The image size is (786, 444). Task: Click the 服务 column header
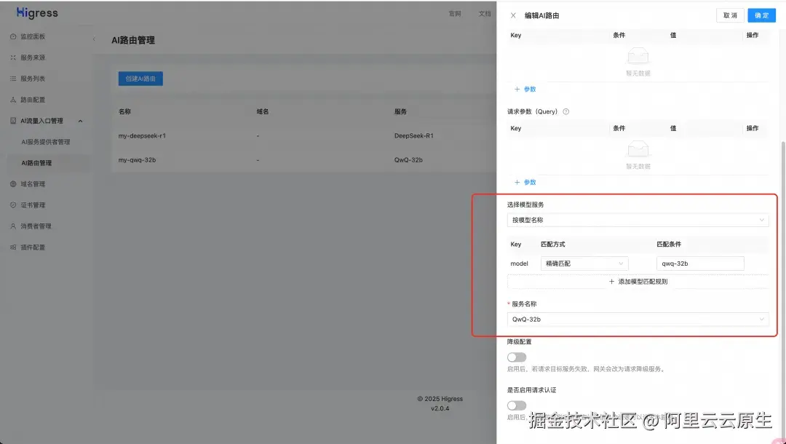pyautogui.click(x=400, y=112)
